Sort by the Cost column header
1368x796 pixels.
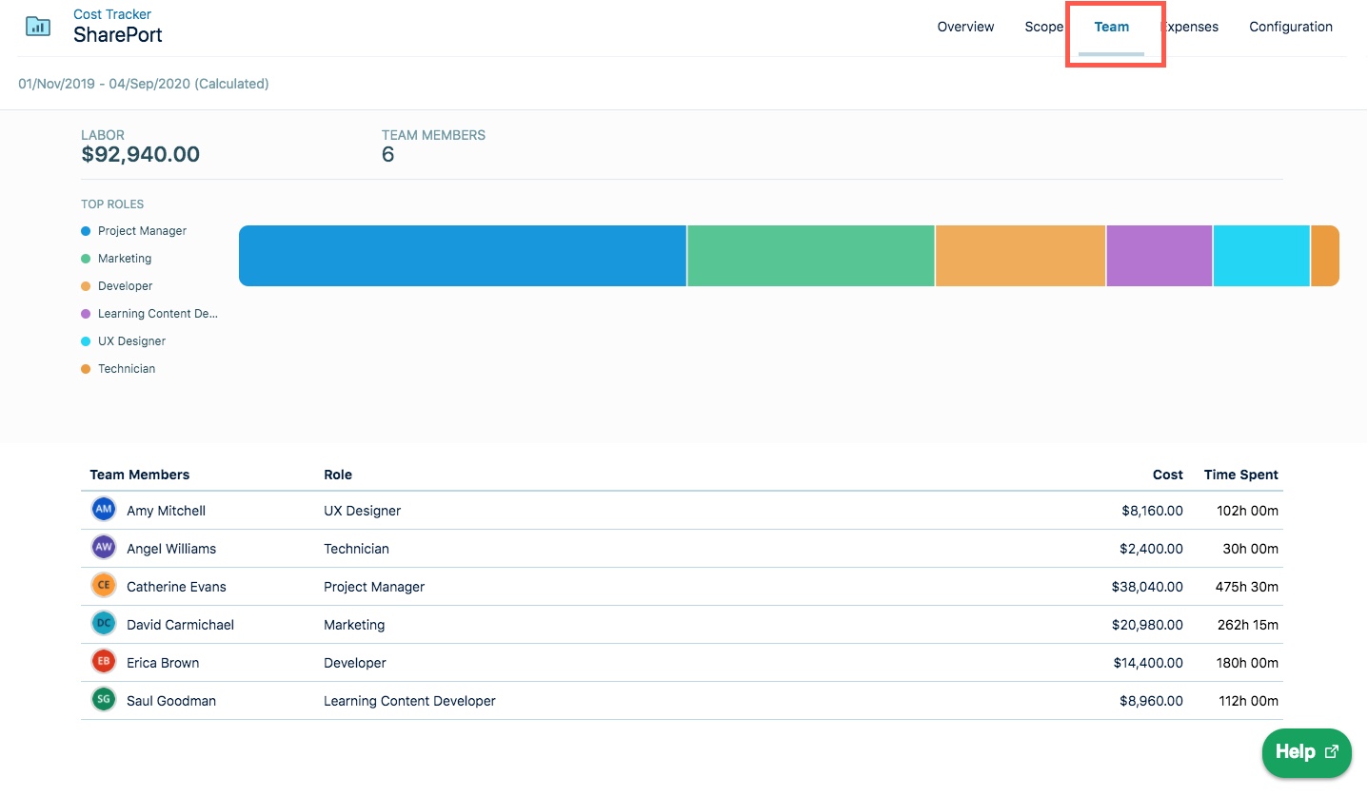[x=1167, y=475]
